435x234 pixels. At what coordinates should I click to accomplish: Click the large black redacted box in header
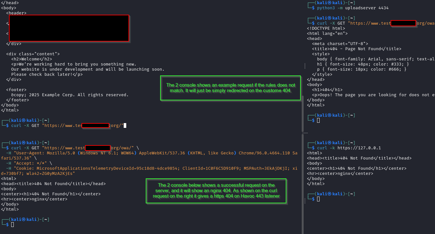click(x=69, y=28)
